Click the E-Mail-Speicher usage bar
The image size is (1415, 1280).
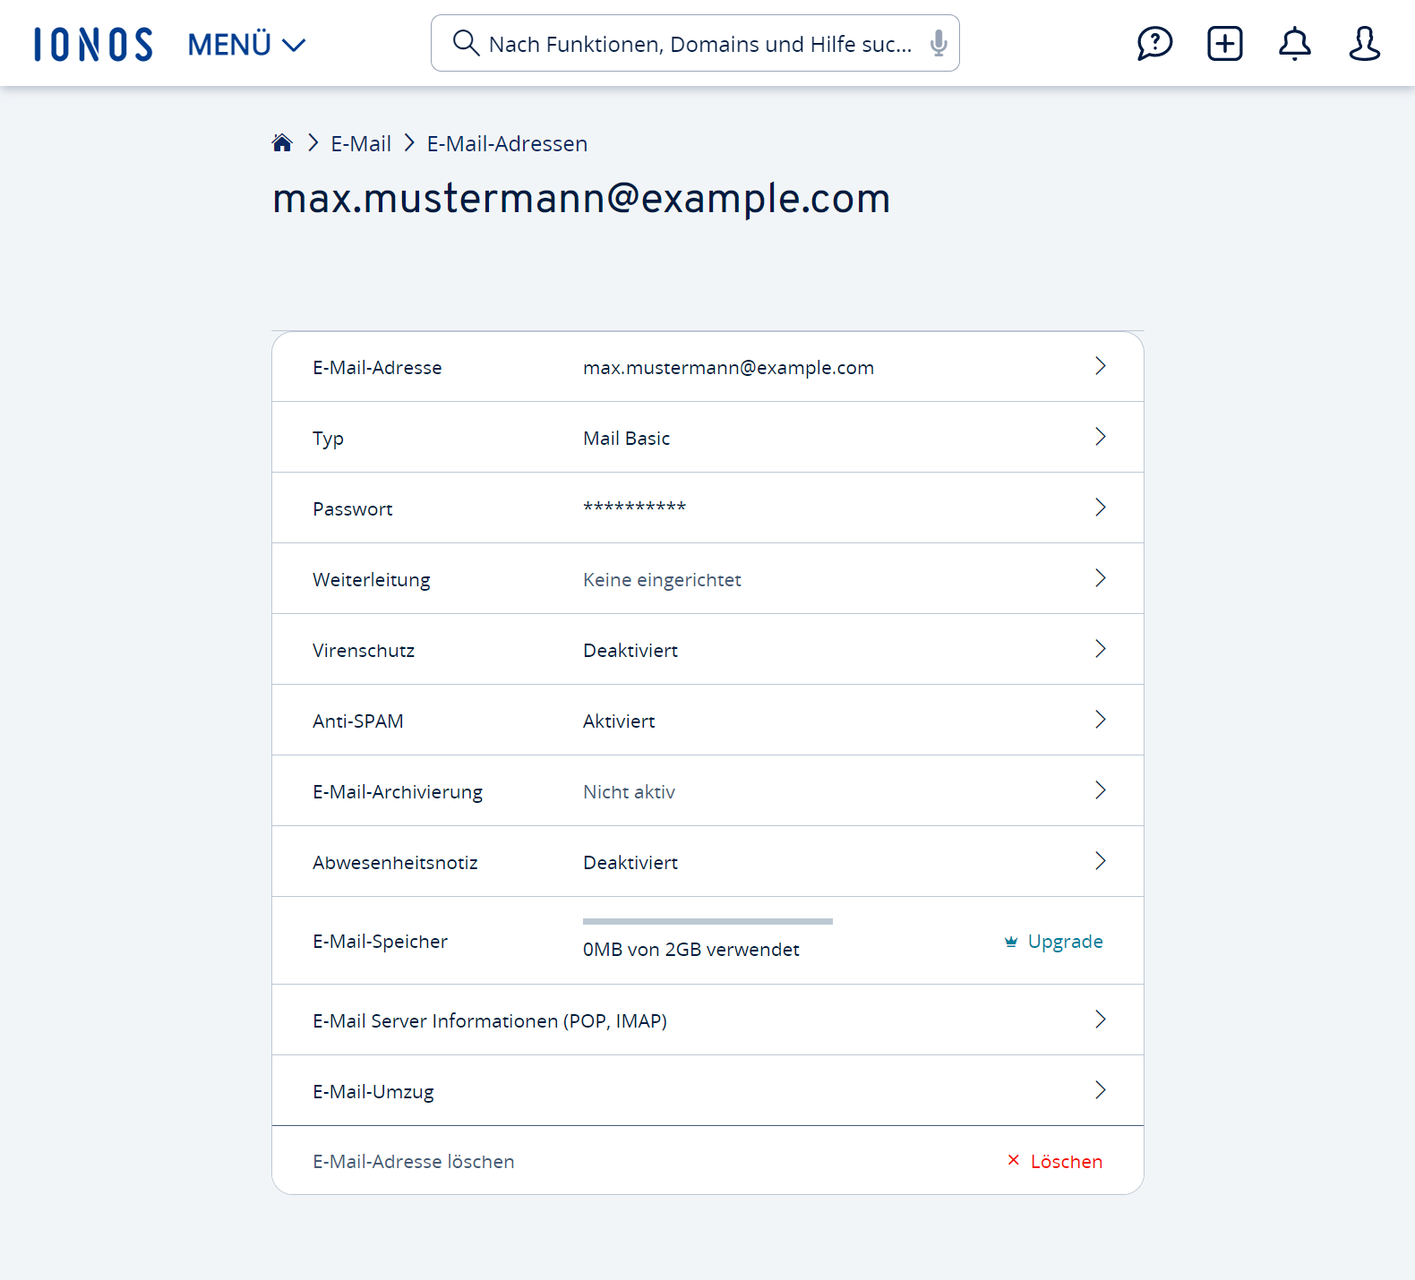coord(707,921)
